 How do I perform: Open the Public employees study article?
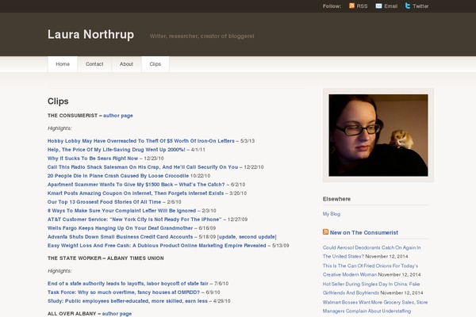point(128,301)
